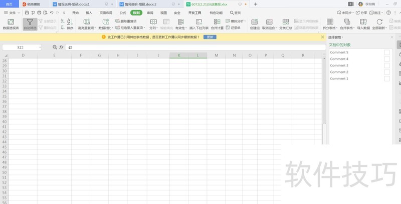Screen dimensions: 401x204
Task: Close the 选择窗格 selection pane
Action: coord(392,37)
